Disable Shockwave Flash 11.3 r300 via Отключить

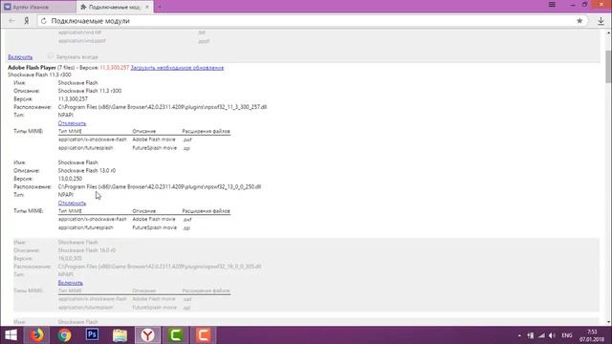pos(72,123)
